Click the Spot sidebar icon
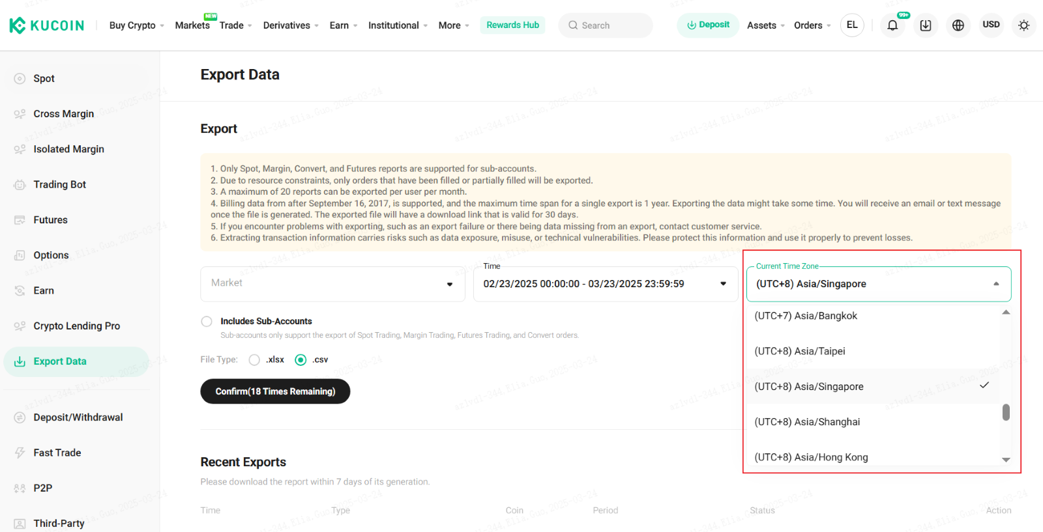 (20, 79)
